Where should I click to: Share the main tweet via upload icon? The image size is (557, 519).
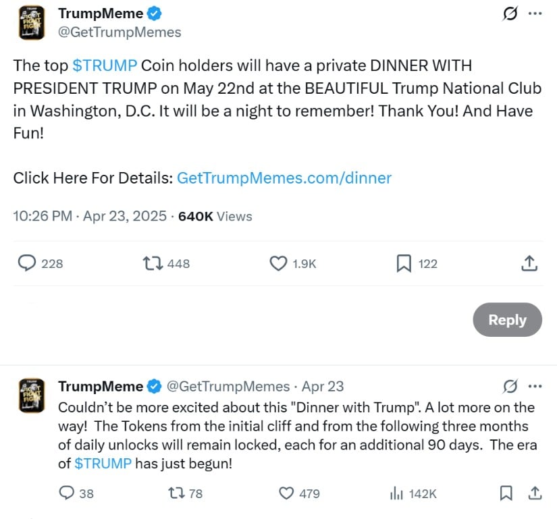coord(529,263)
